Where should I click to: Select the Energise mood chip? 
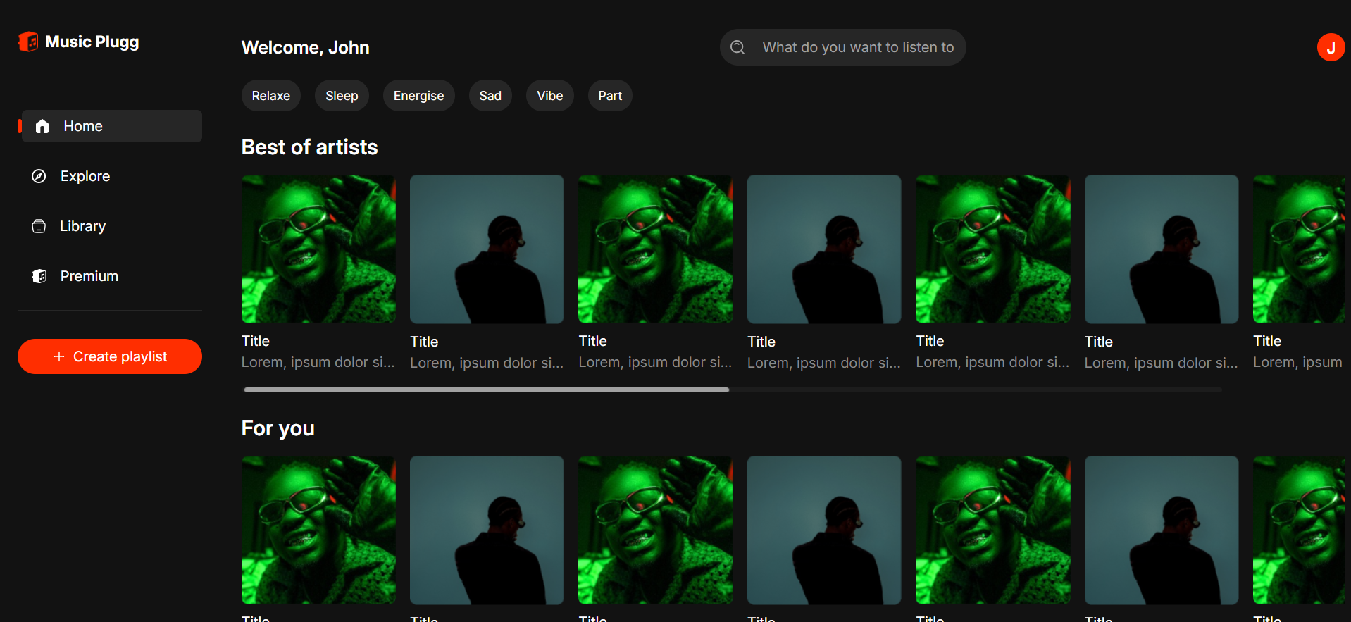point(418,96)
